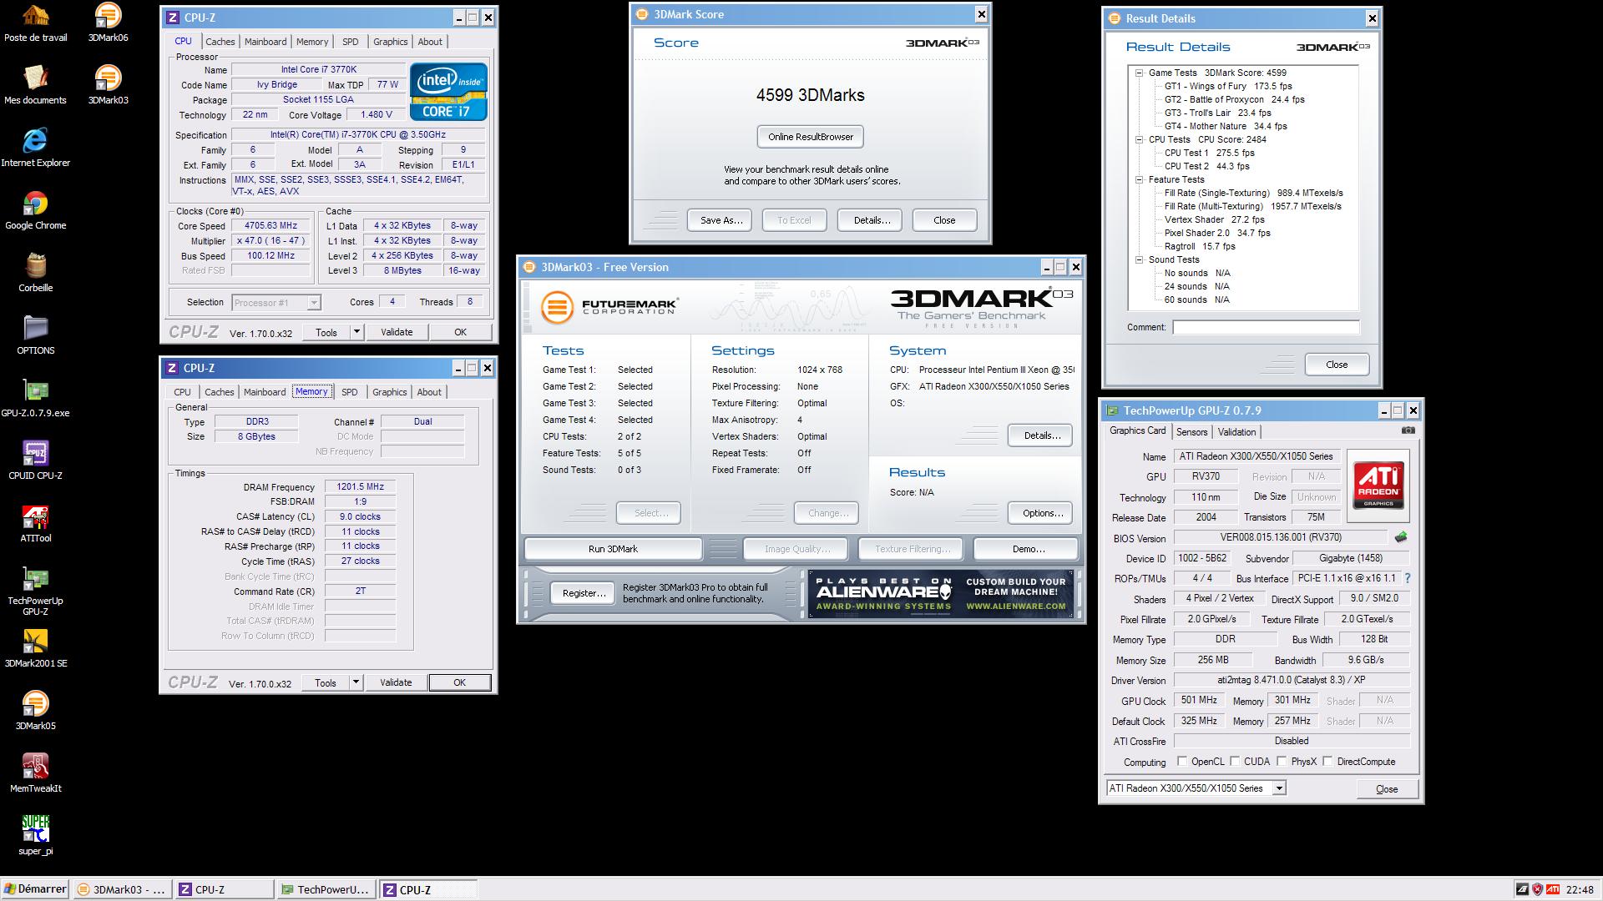Click the Bus Interface question mark icon
The width and height of the screenshot is (1603, 901).
coord(1408,578)
